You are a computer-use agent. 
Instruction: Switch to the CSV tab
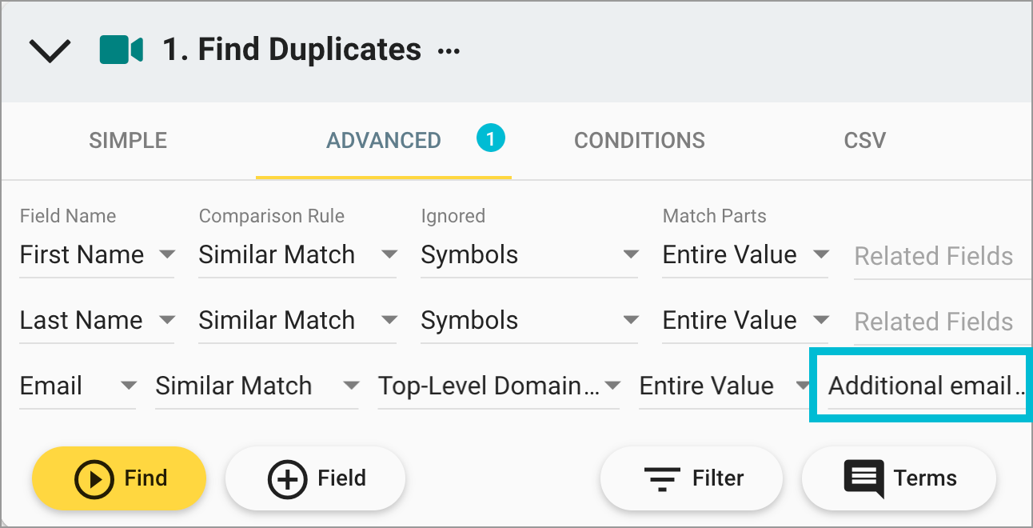pyautogui.click(x=864, y=140)
